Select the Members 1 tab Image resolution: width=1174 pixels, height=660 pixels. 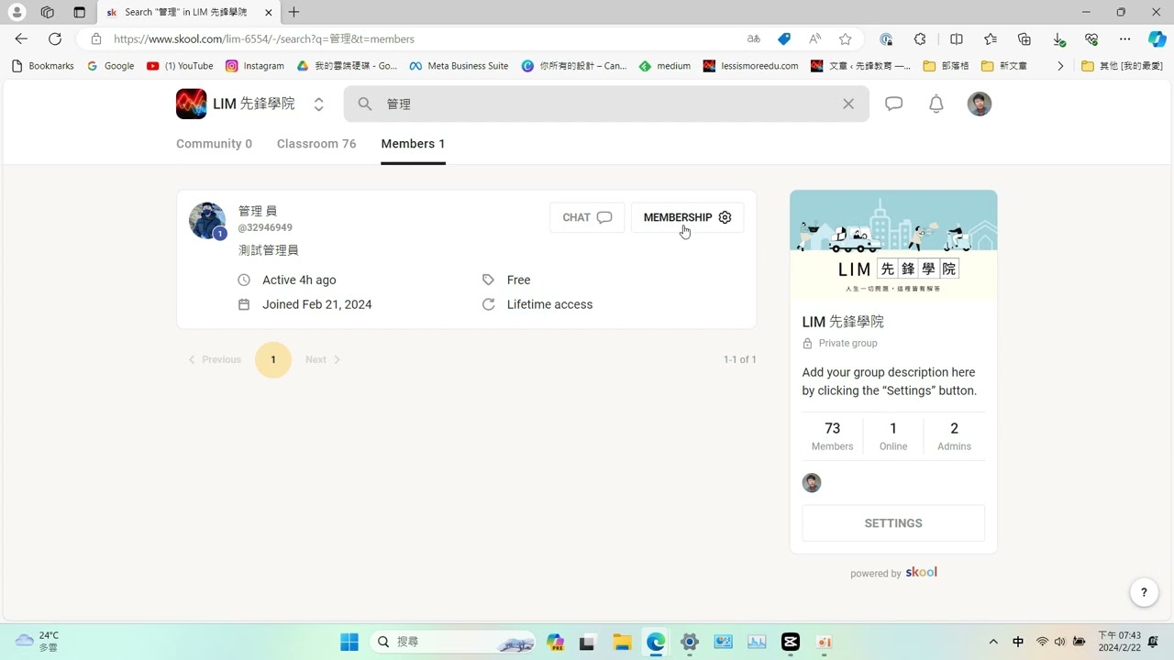click(413, 144)
